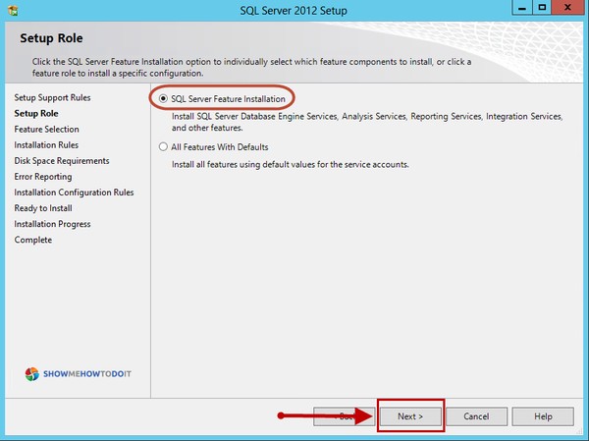Viewport: 589px width, 441px height.
Task: Click 'Install all features using default values' description
Action: [290, 165]
